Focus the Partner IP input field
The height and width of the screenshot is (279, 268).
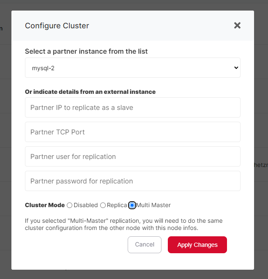pyautogui.click(x=132, y=107)
